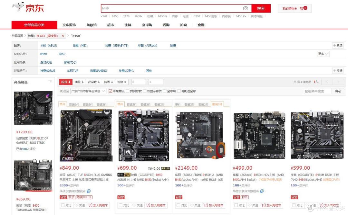Open 生鲜 navigation tab

click(128, 25)
